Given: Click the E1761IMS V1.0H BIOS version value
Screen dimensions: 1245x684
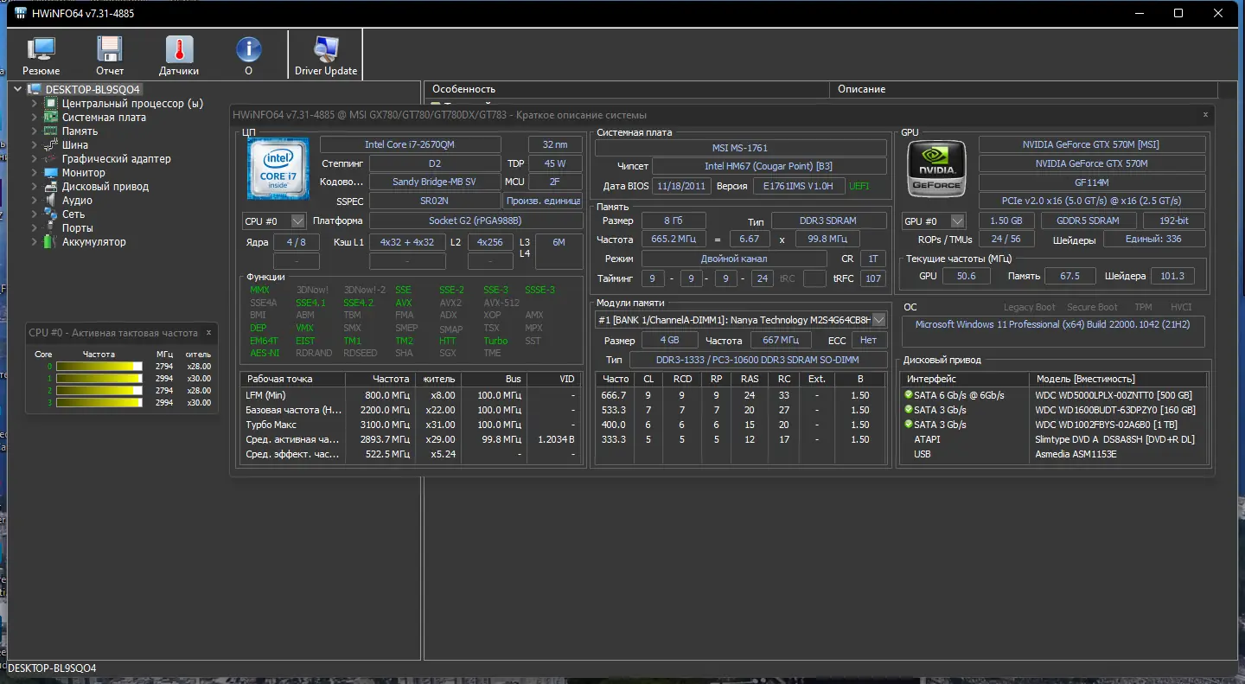Looking at the screenshot, I should pos(799,186).
